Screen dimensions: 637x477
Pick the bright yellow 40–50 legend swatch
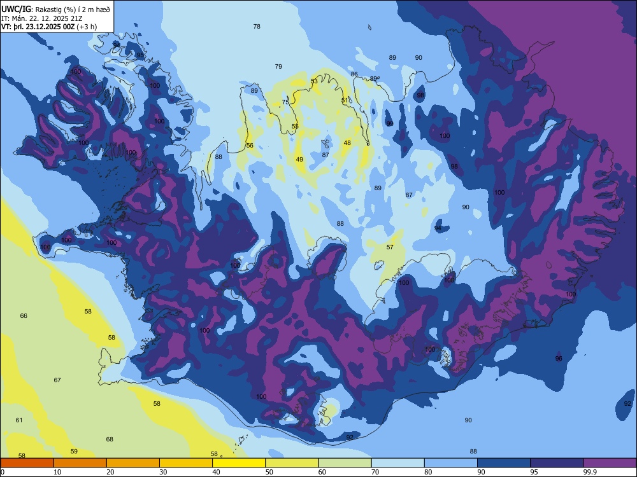coord(239,463)
